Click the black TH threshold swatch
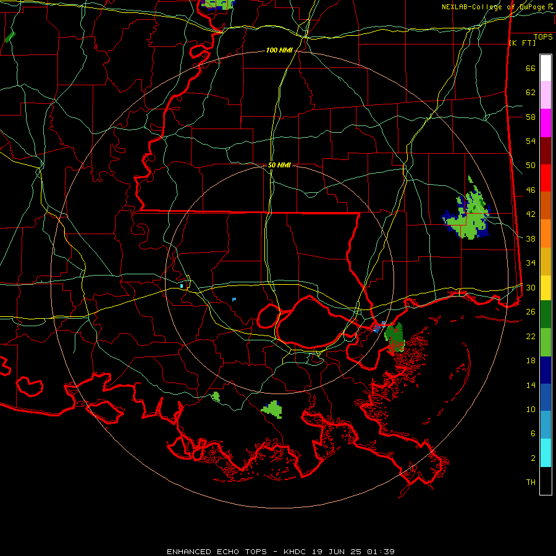This screenshot has width=556, height=556. pos(545,481)
